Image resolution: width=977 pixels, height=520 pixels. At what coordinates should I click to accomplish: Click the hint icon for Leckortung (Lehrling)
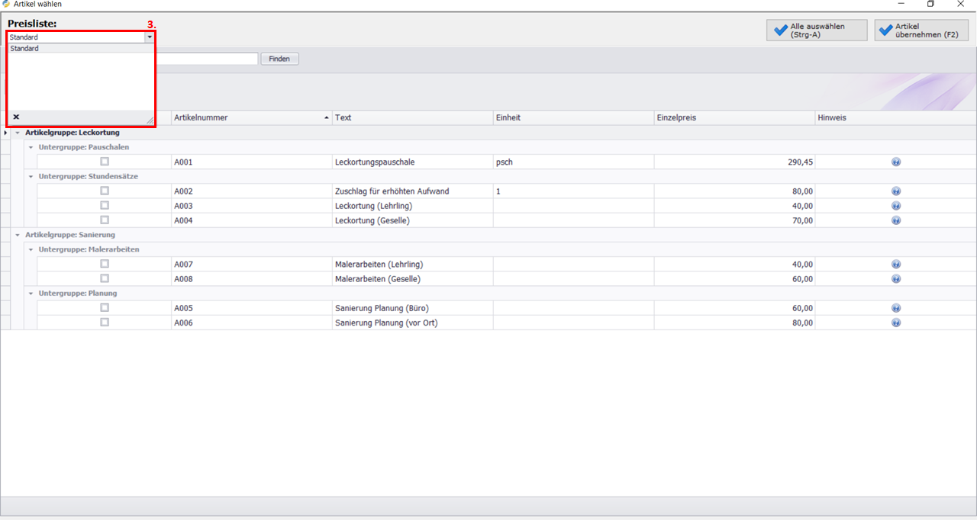pos(896,206)
